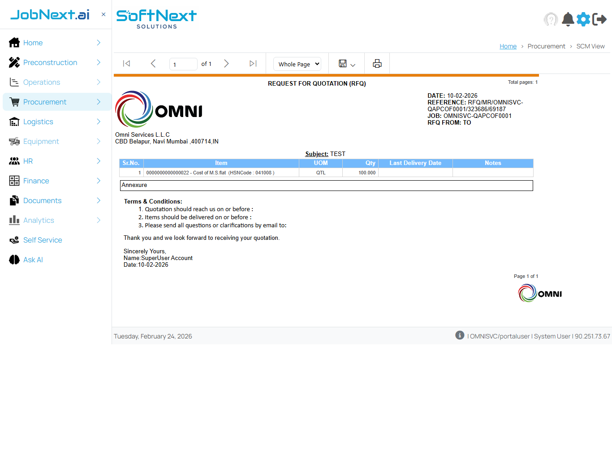Screen dimensions: 612x464
Task: Open the Whole Page zoom dropdown
Action: [297, 64]
